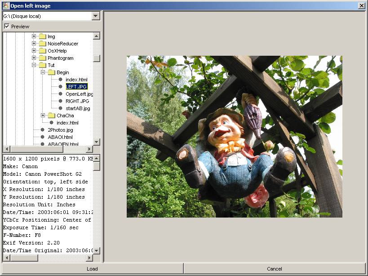This screenshot has width=368, height=276.
Task: Click the Phantogram folder icon
Action: tap(43, 58)
